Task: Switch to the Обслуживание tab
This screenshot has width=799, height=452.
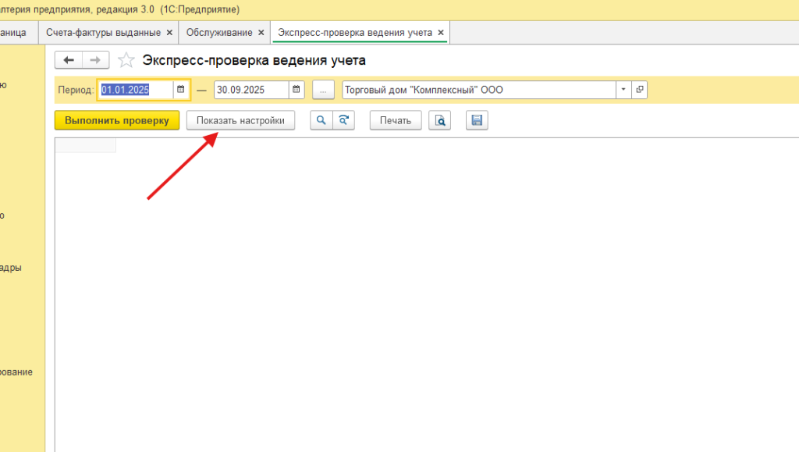Action: point(219,33)
